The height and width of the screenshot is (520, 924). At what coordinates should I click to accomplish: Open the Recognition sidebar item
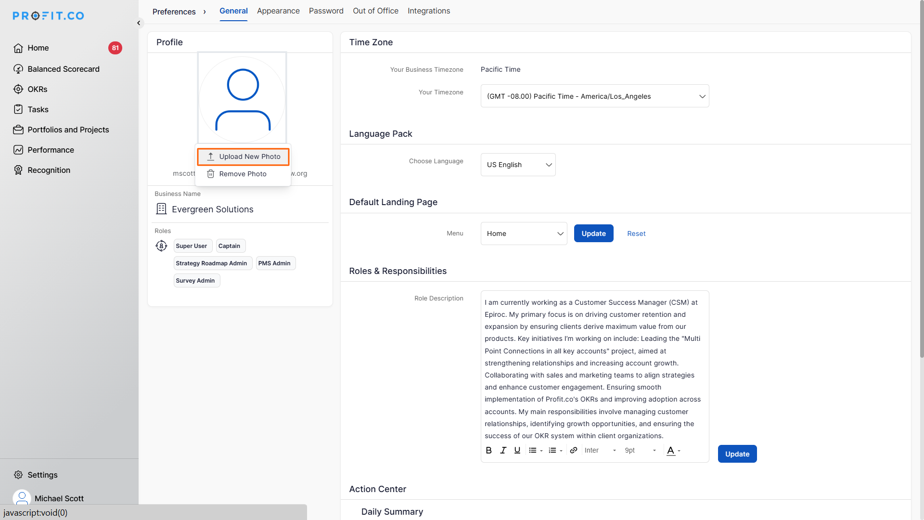click(x=49, y=170)
